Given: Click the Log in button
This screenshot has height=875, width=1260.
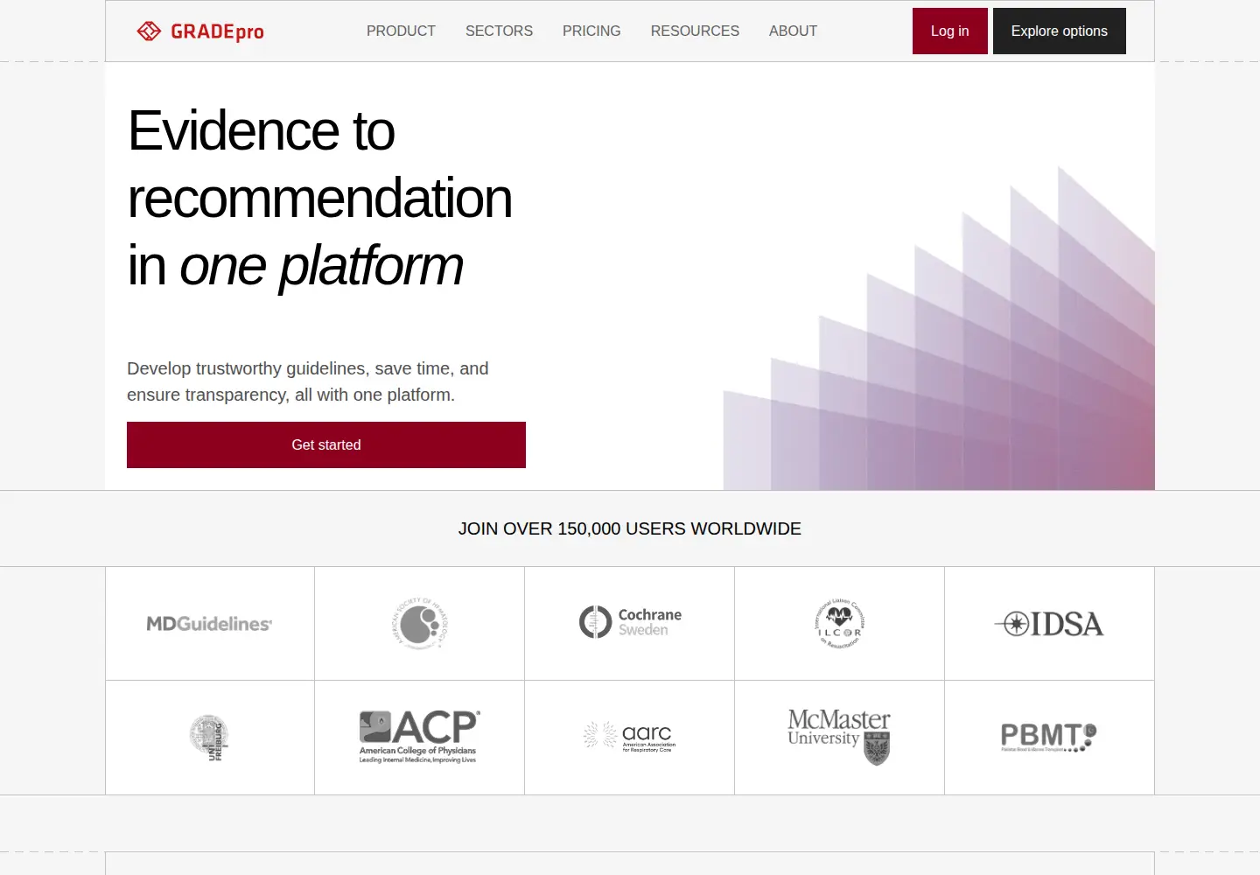Looking at the screenshot, I should [950, 31].
